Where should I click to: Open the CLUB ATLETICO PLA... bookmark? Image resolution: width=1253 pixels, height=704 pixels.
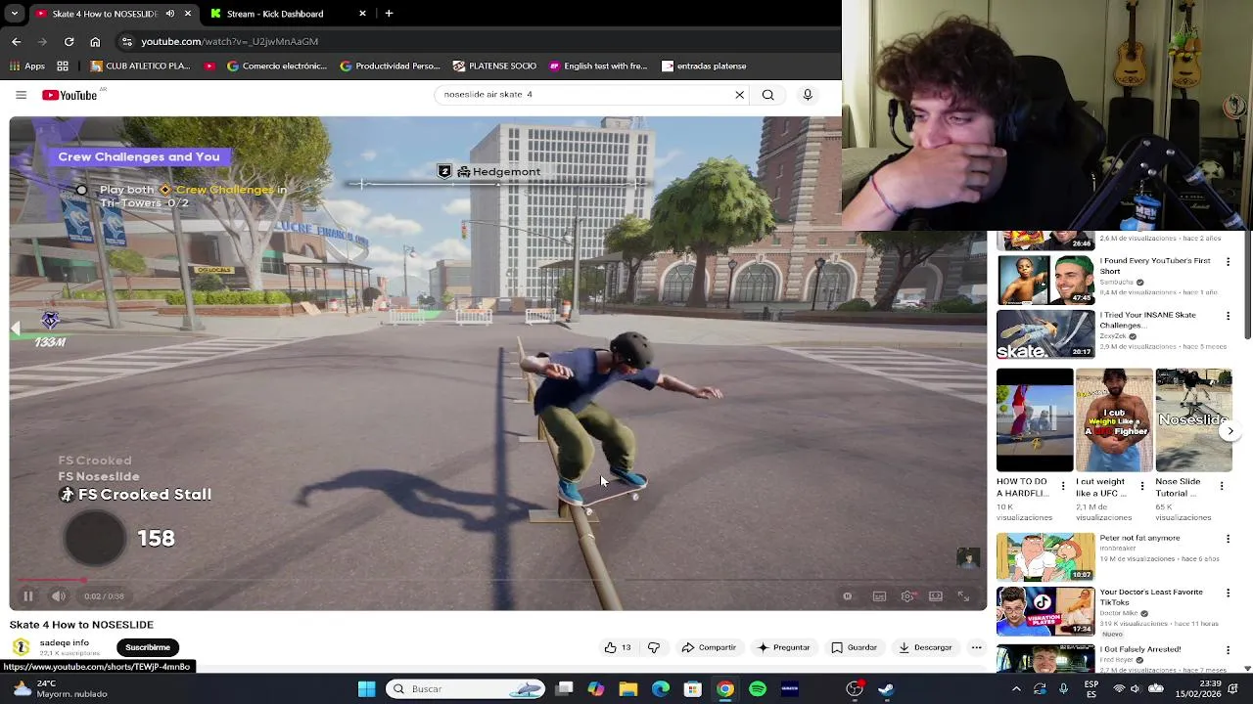(x=140, y=66)
